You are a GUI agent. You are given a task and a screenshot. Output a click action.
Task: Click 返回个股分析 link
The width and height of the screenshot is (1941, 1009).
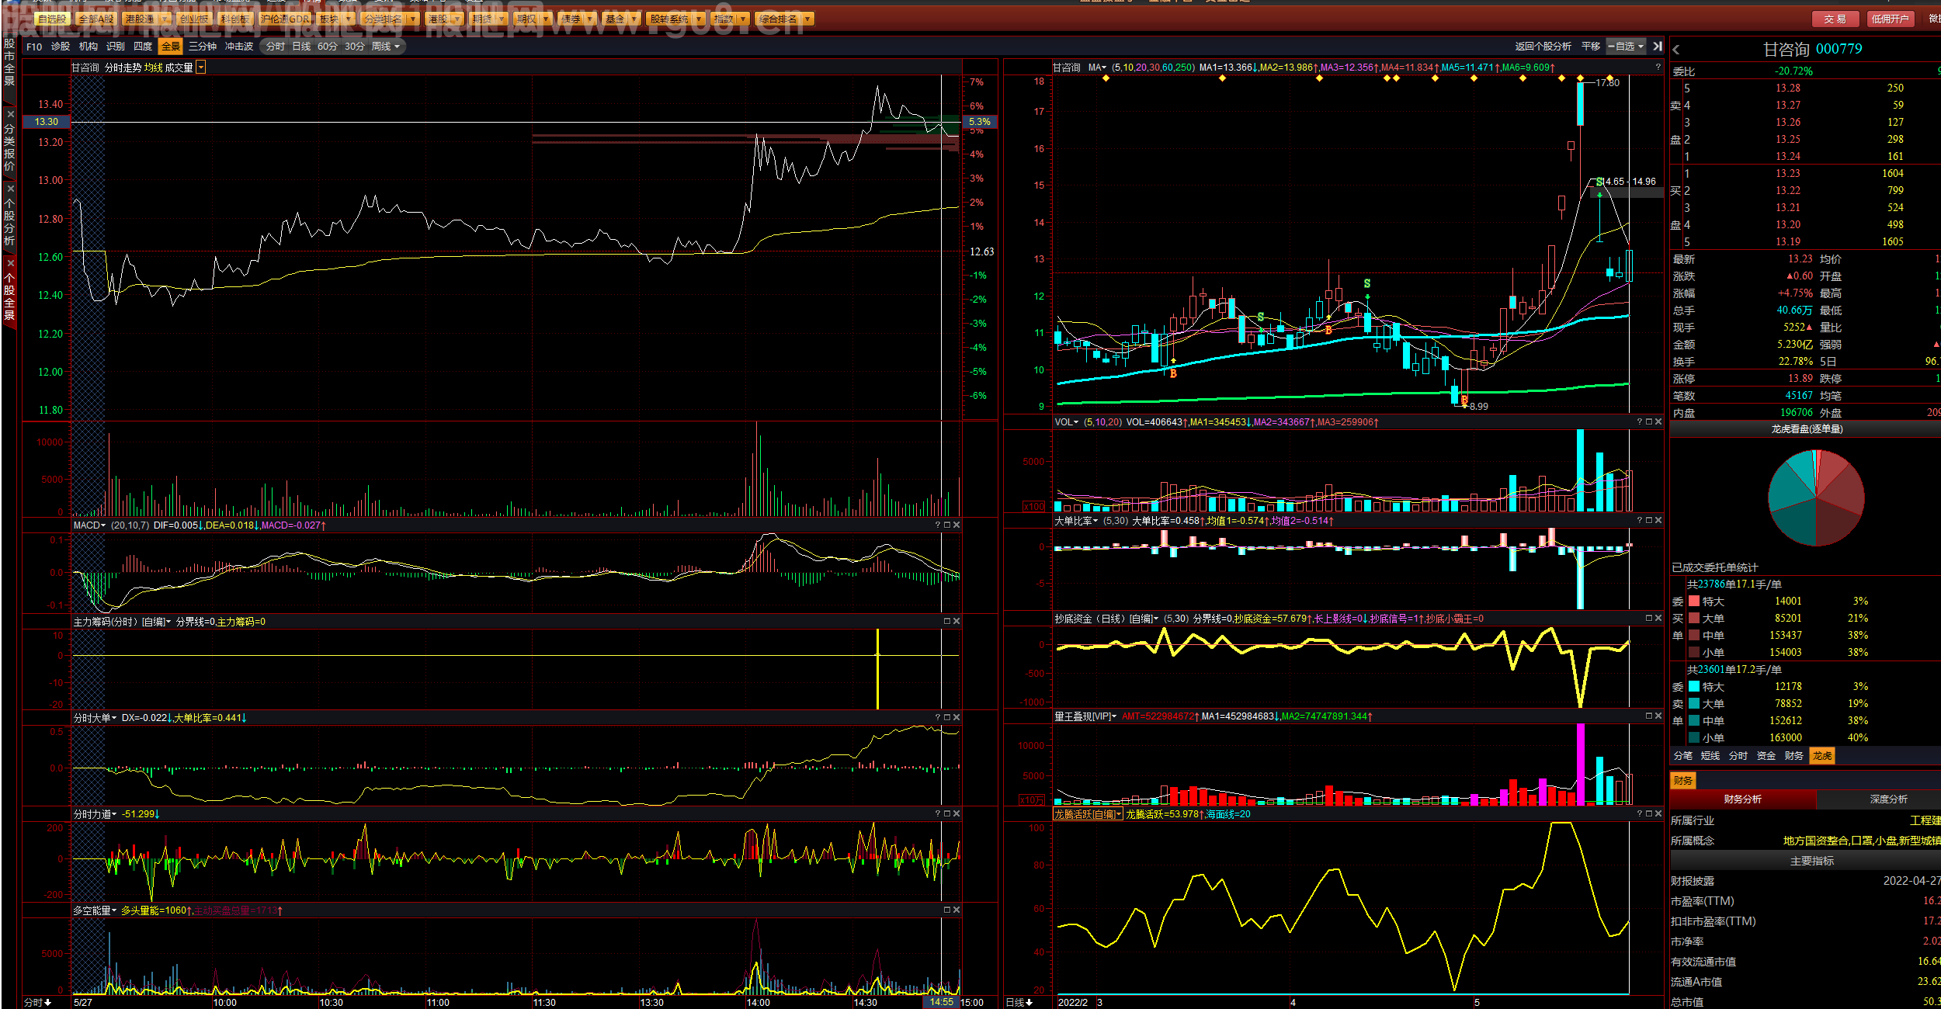1543,47
